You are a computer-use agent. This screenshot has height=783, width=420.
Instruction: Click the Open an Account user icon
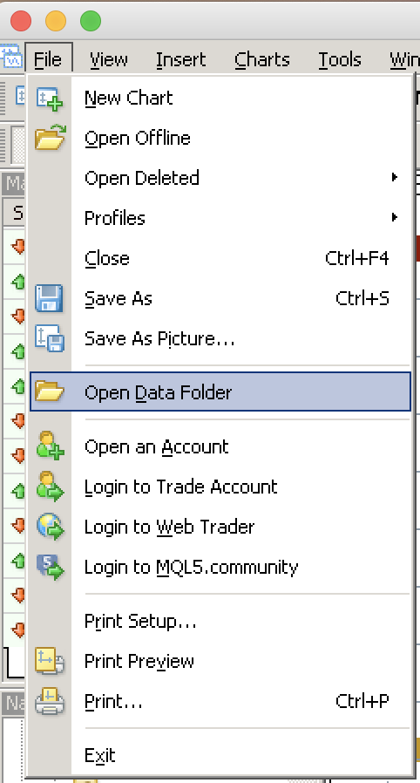click(50, 446)
